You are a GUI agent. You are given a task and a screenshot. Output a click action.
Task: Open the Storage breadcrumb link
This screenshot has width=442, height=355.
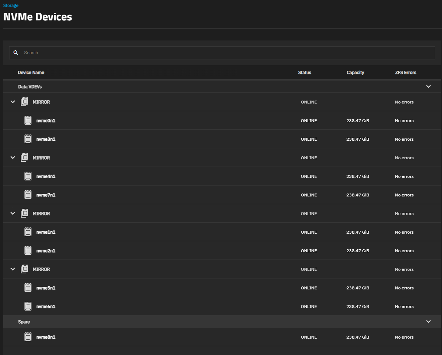pos(11,5)
